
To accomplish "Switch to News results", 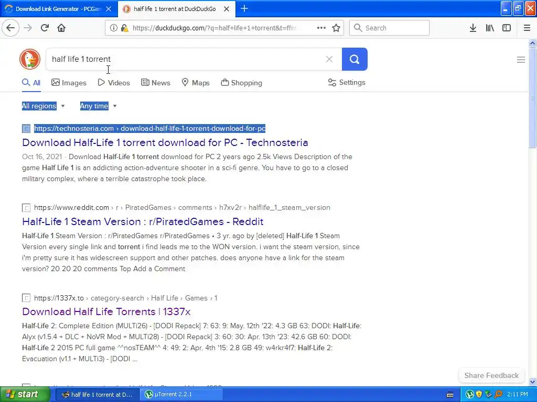I will point(155,83).
